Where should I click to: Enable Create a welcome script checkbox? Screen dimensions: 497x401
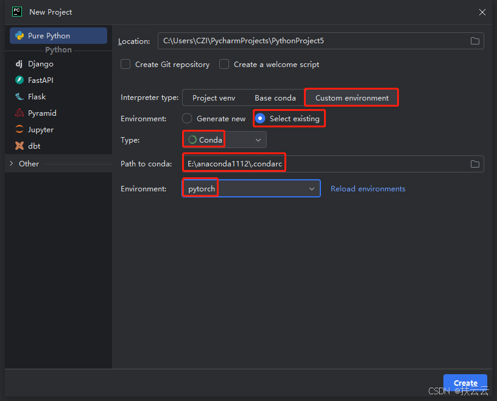point(224,65)
